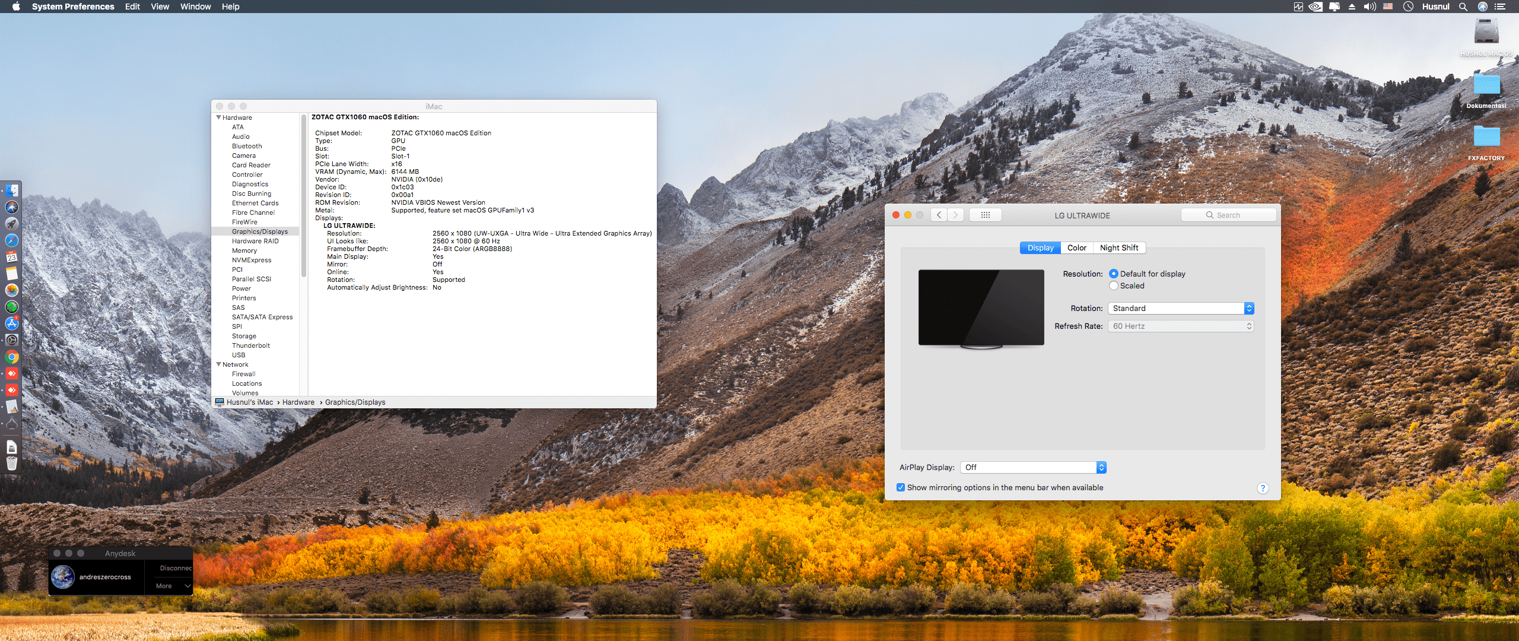Switch to the Night Shift tab
Screen dimensions: 1519x641
1118,247
